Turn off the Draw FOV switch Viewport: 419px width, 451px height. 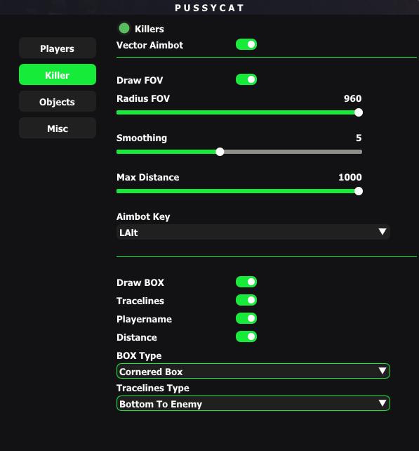point(246,79)
